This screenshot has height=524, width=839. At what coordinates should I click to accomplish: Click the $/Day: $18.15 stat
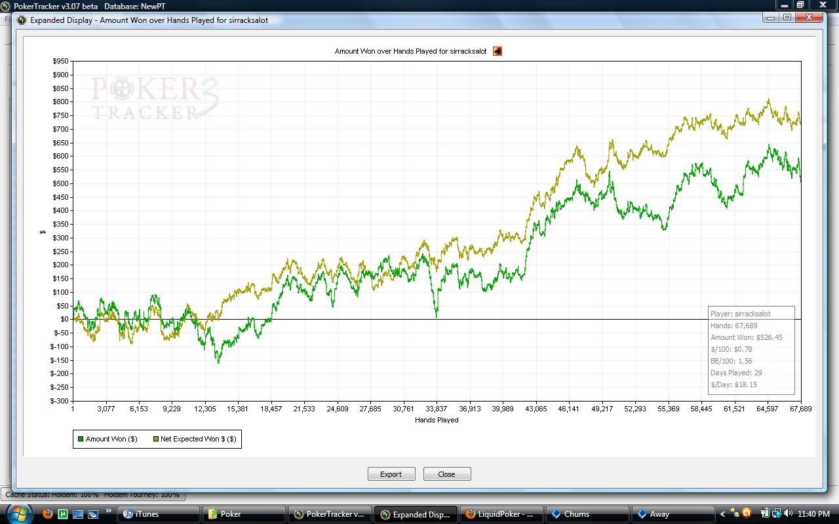click(733, 384)
